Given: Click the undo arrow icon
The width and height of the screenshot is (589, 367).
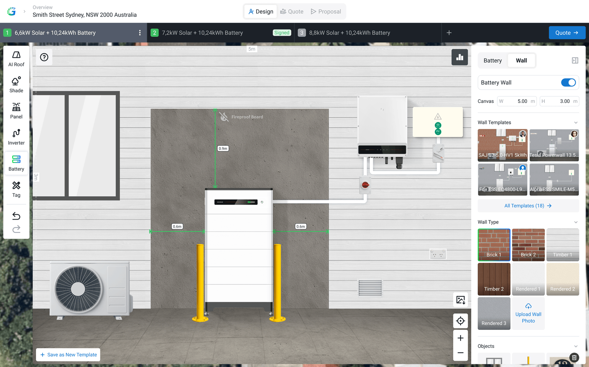Looking at the screenshot, I should [16, 216].
